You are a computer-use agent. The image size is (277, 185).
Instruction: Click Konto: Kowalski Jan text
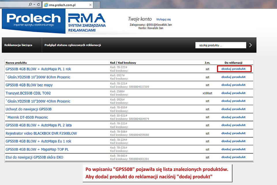click(151, 28)
